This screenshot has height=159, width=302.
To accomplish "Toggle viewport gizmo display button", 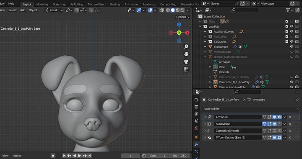I will click(139, 10).
